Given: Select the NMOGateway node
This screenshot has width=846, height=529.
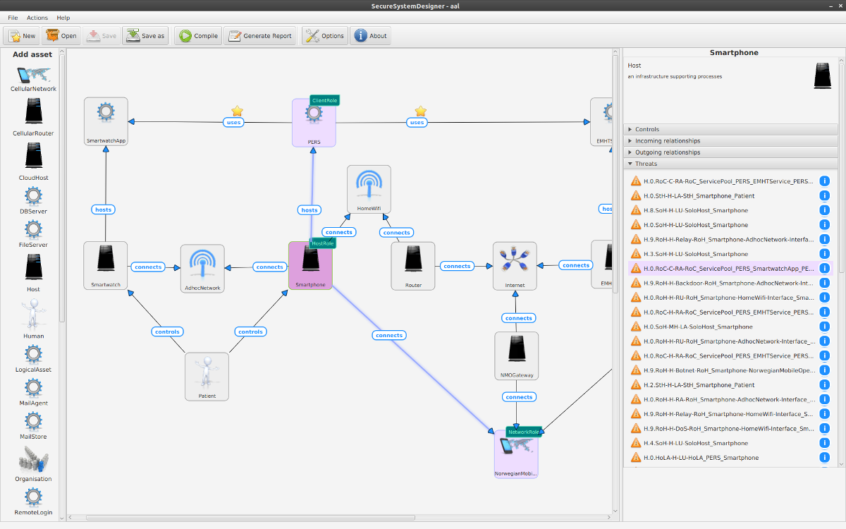Looking at the screenshot, I should pos(517,356).
